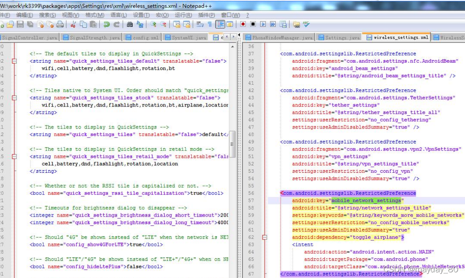Click the Open file toolbar icon
This screenshot has height=278, width=465.
click(x=10, y=25)
